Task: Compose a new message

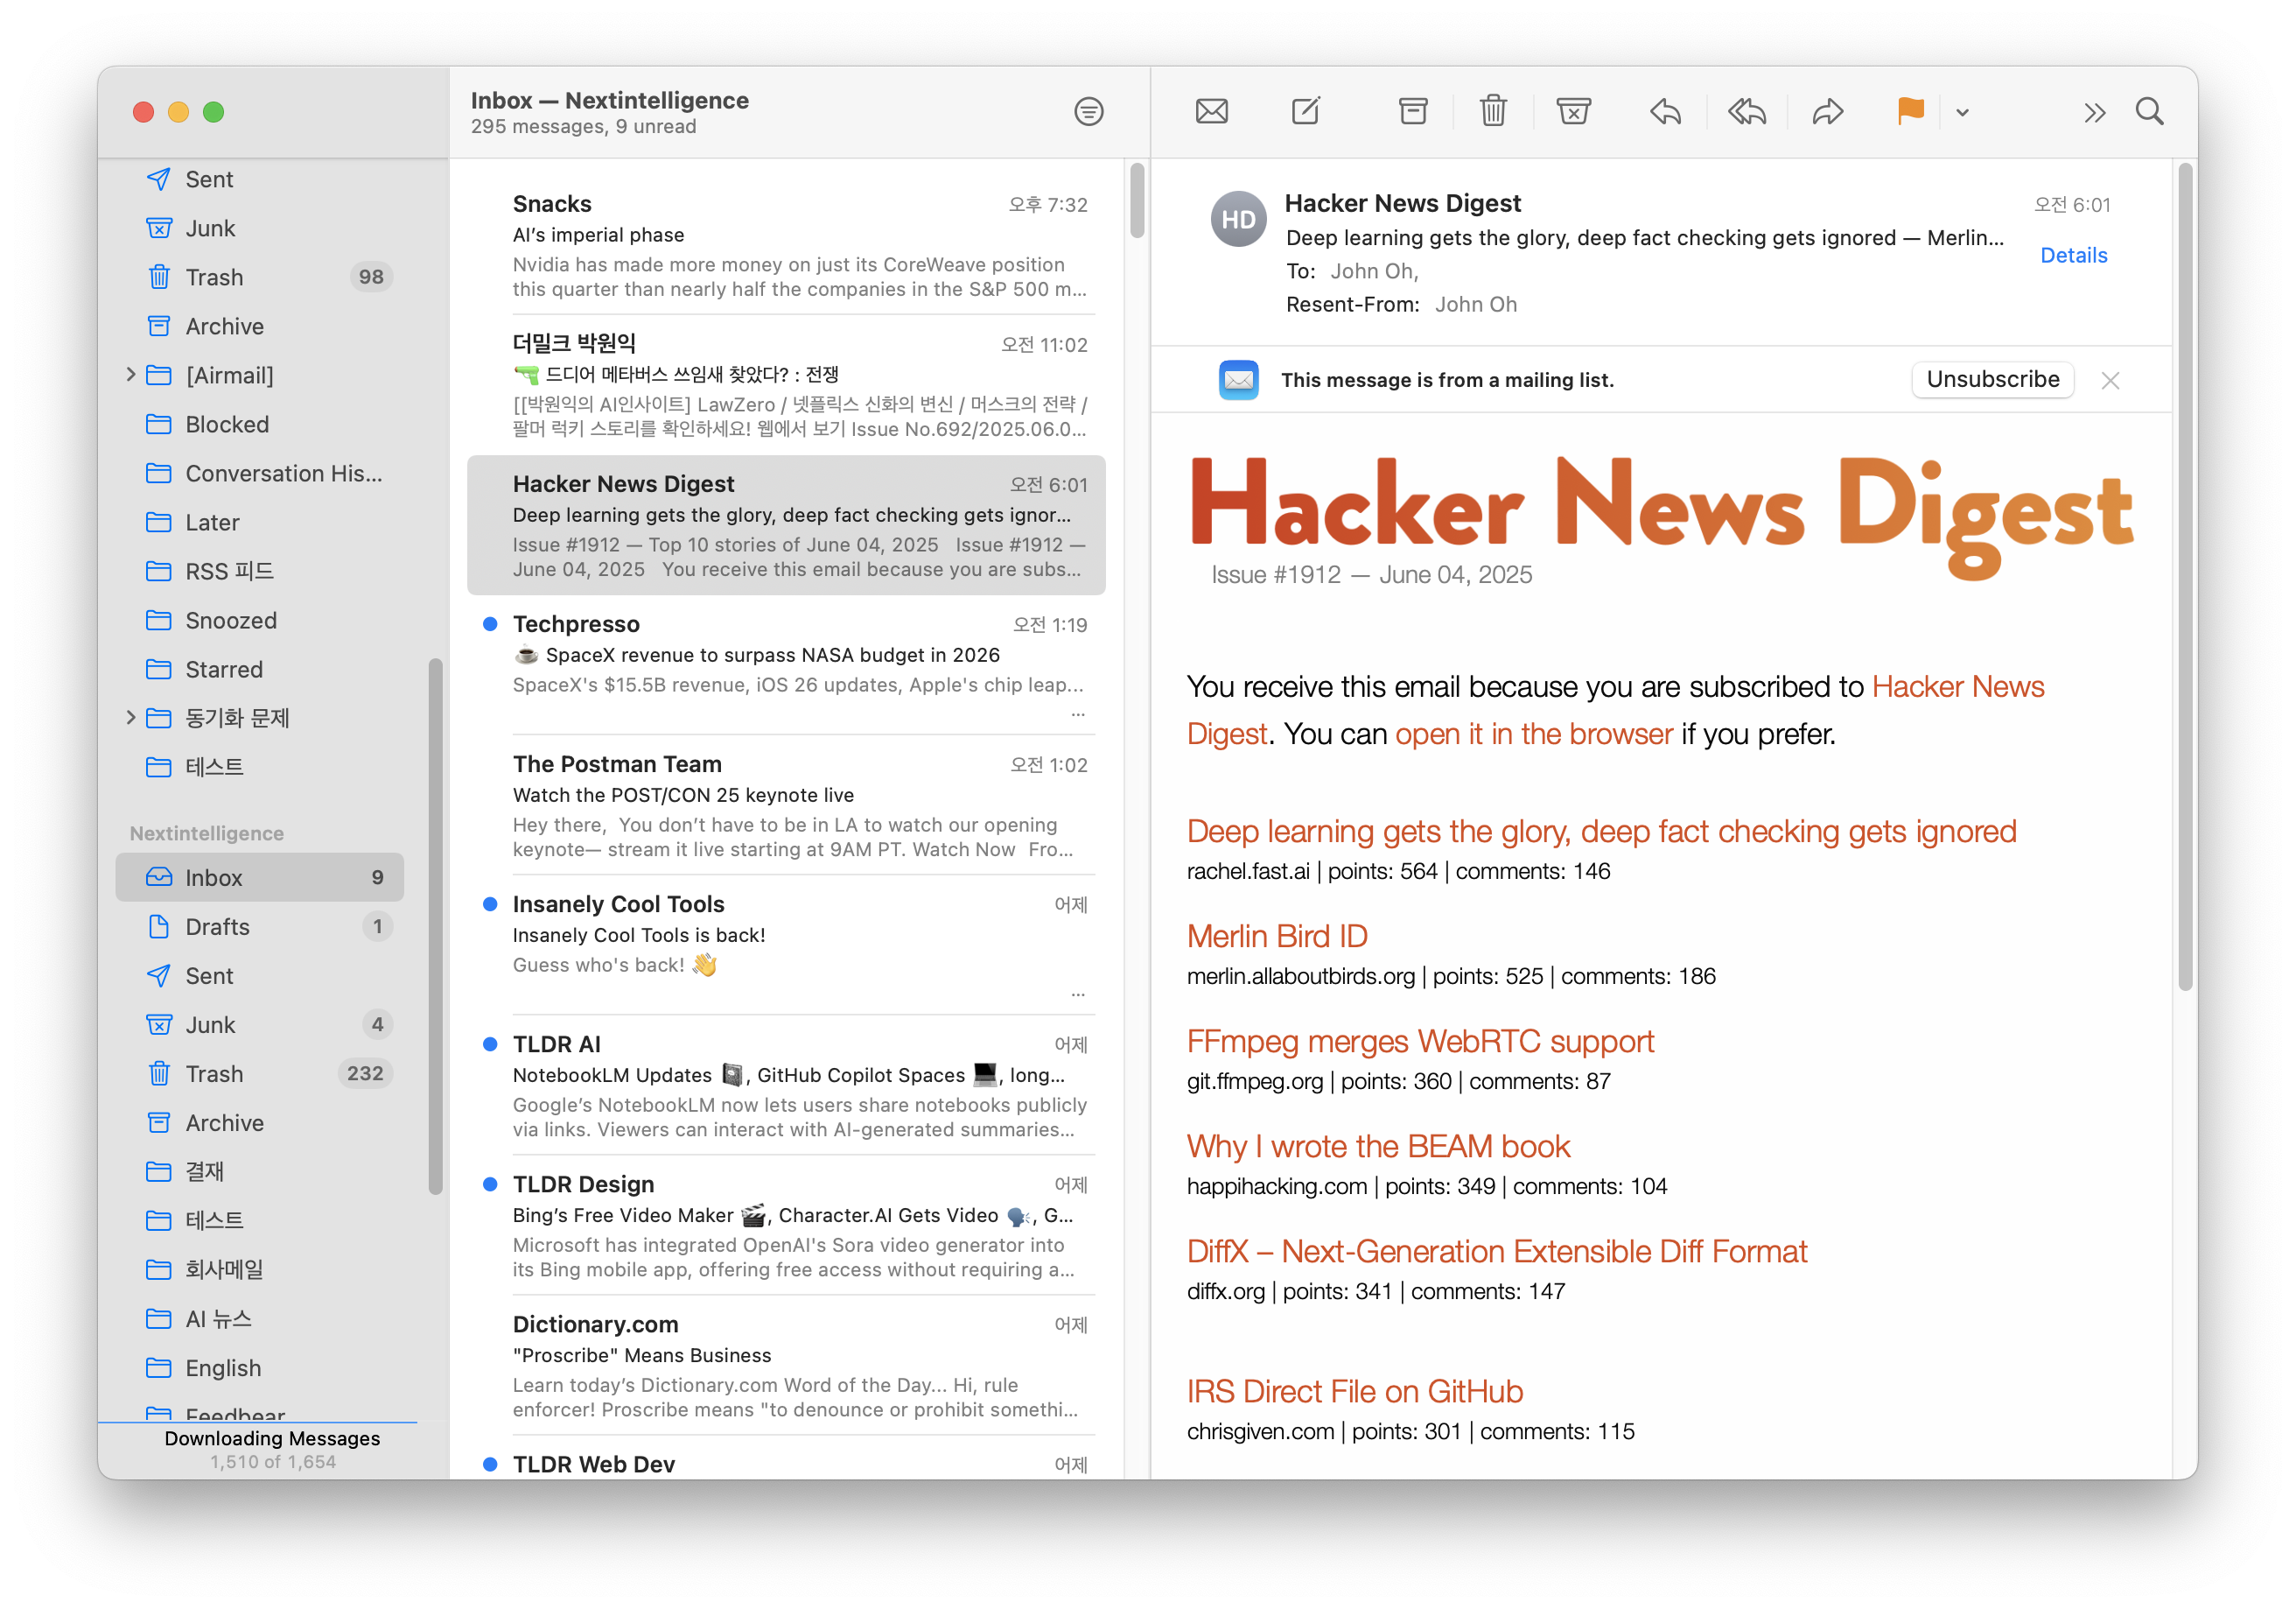Action: [1306, 111]
